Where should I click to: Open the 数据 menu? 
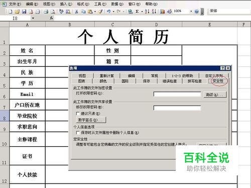[x=117, y=4]
